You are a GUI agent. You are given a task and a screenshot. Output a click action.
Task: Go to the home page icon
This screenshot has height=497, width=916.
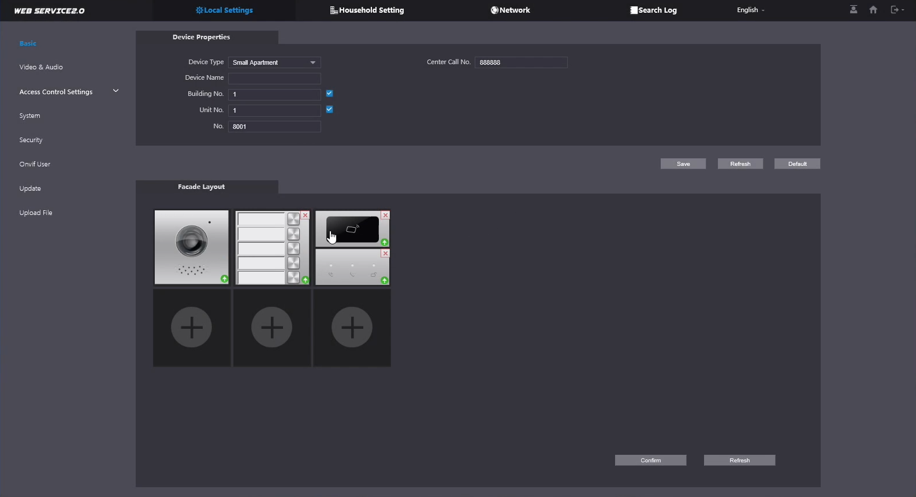click(x=873, y=10)
